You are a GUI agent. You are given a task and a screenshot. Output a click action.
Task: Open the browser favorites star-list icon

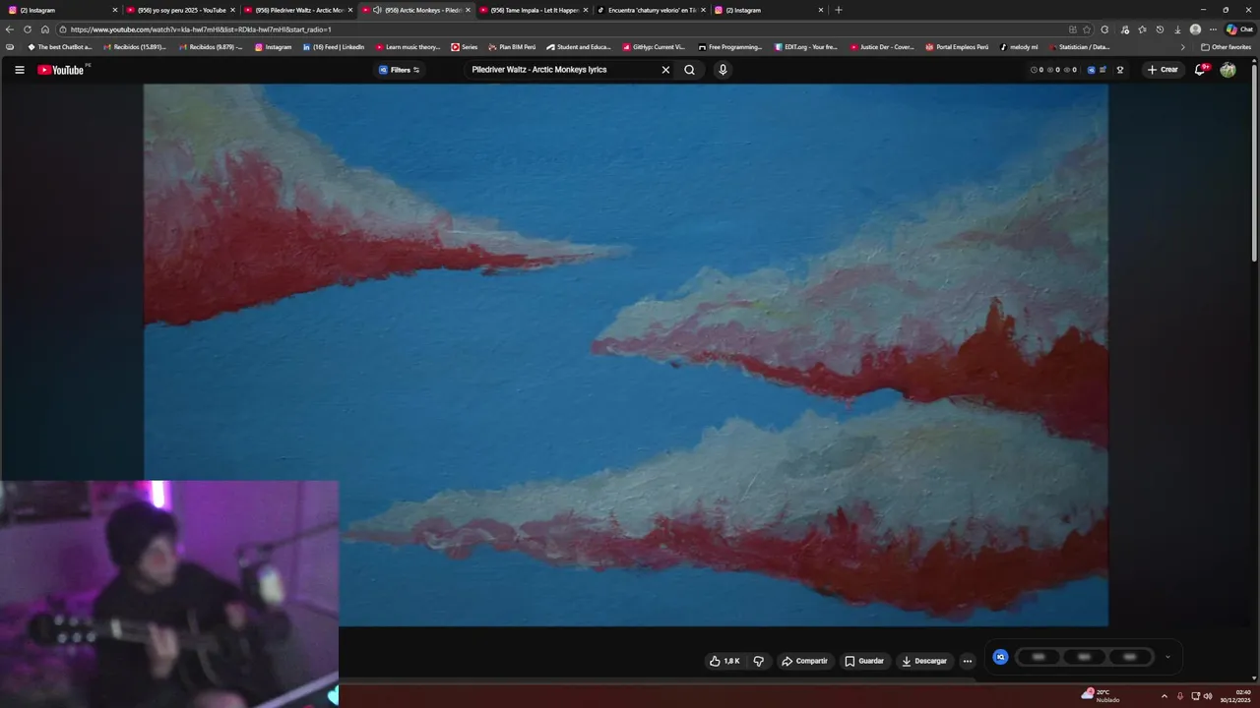point(1142,29)
